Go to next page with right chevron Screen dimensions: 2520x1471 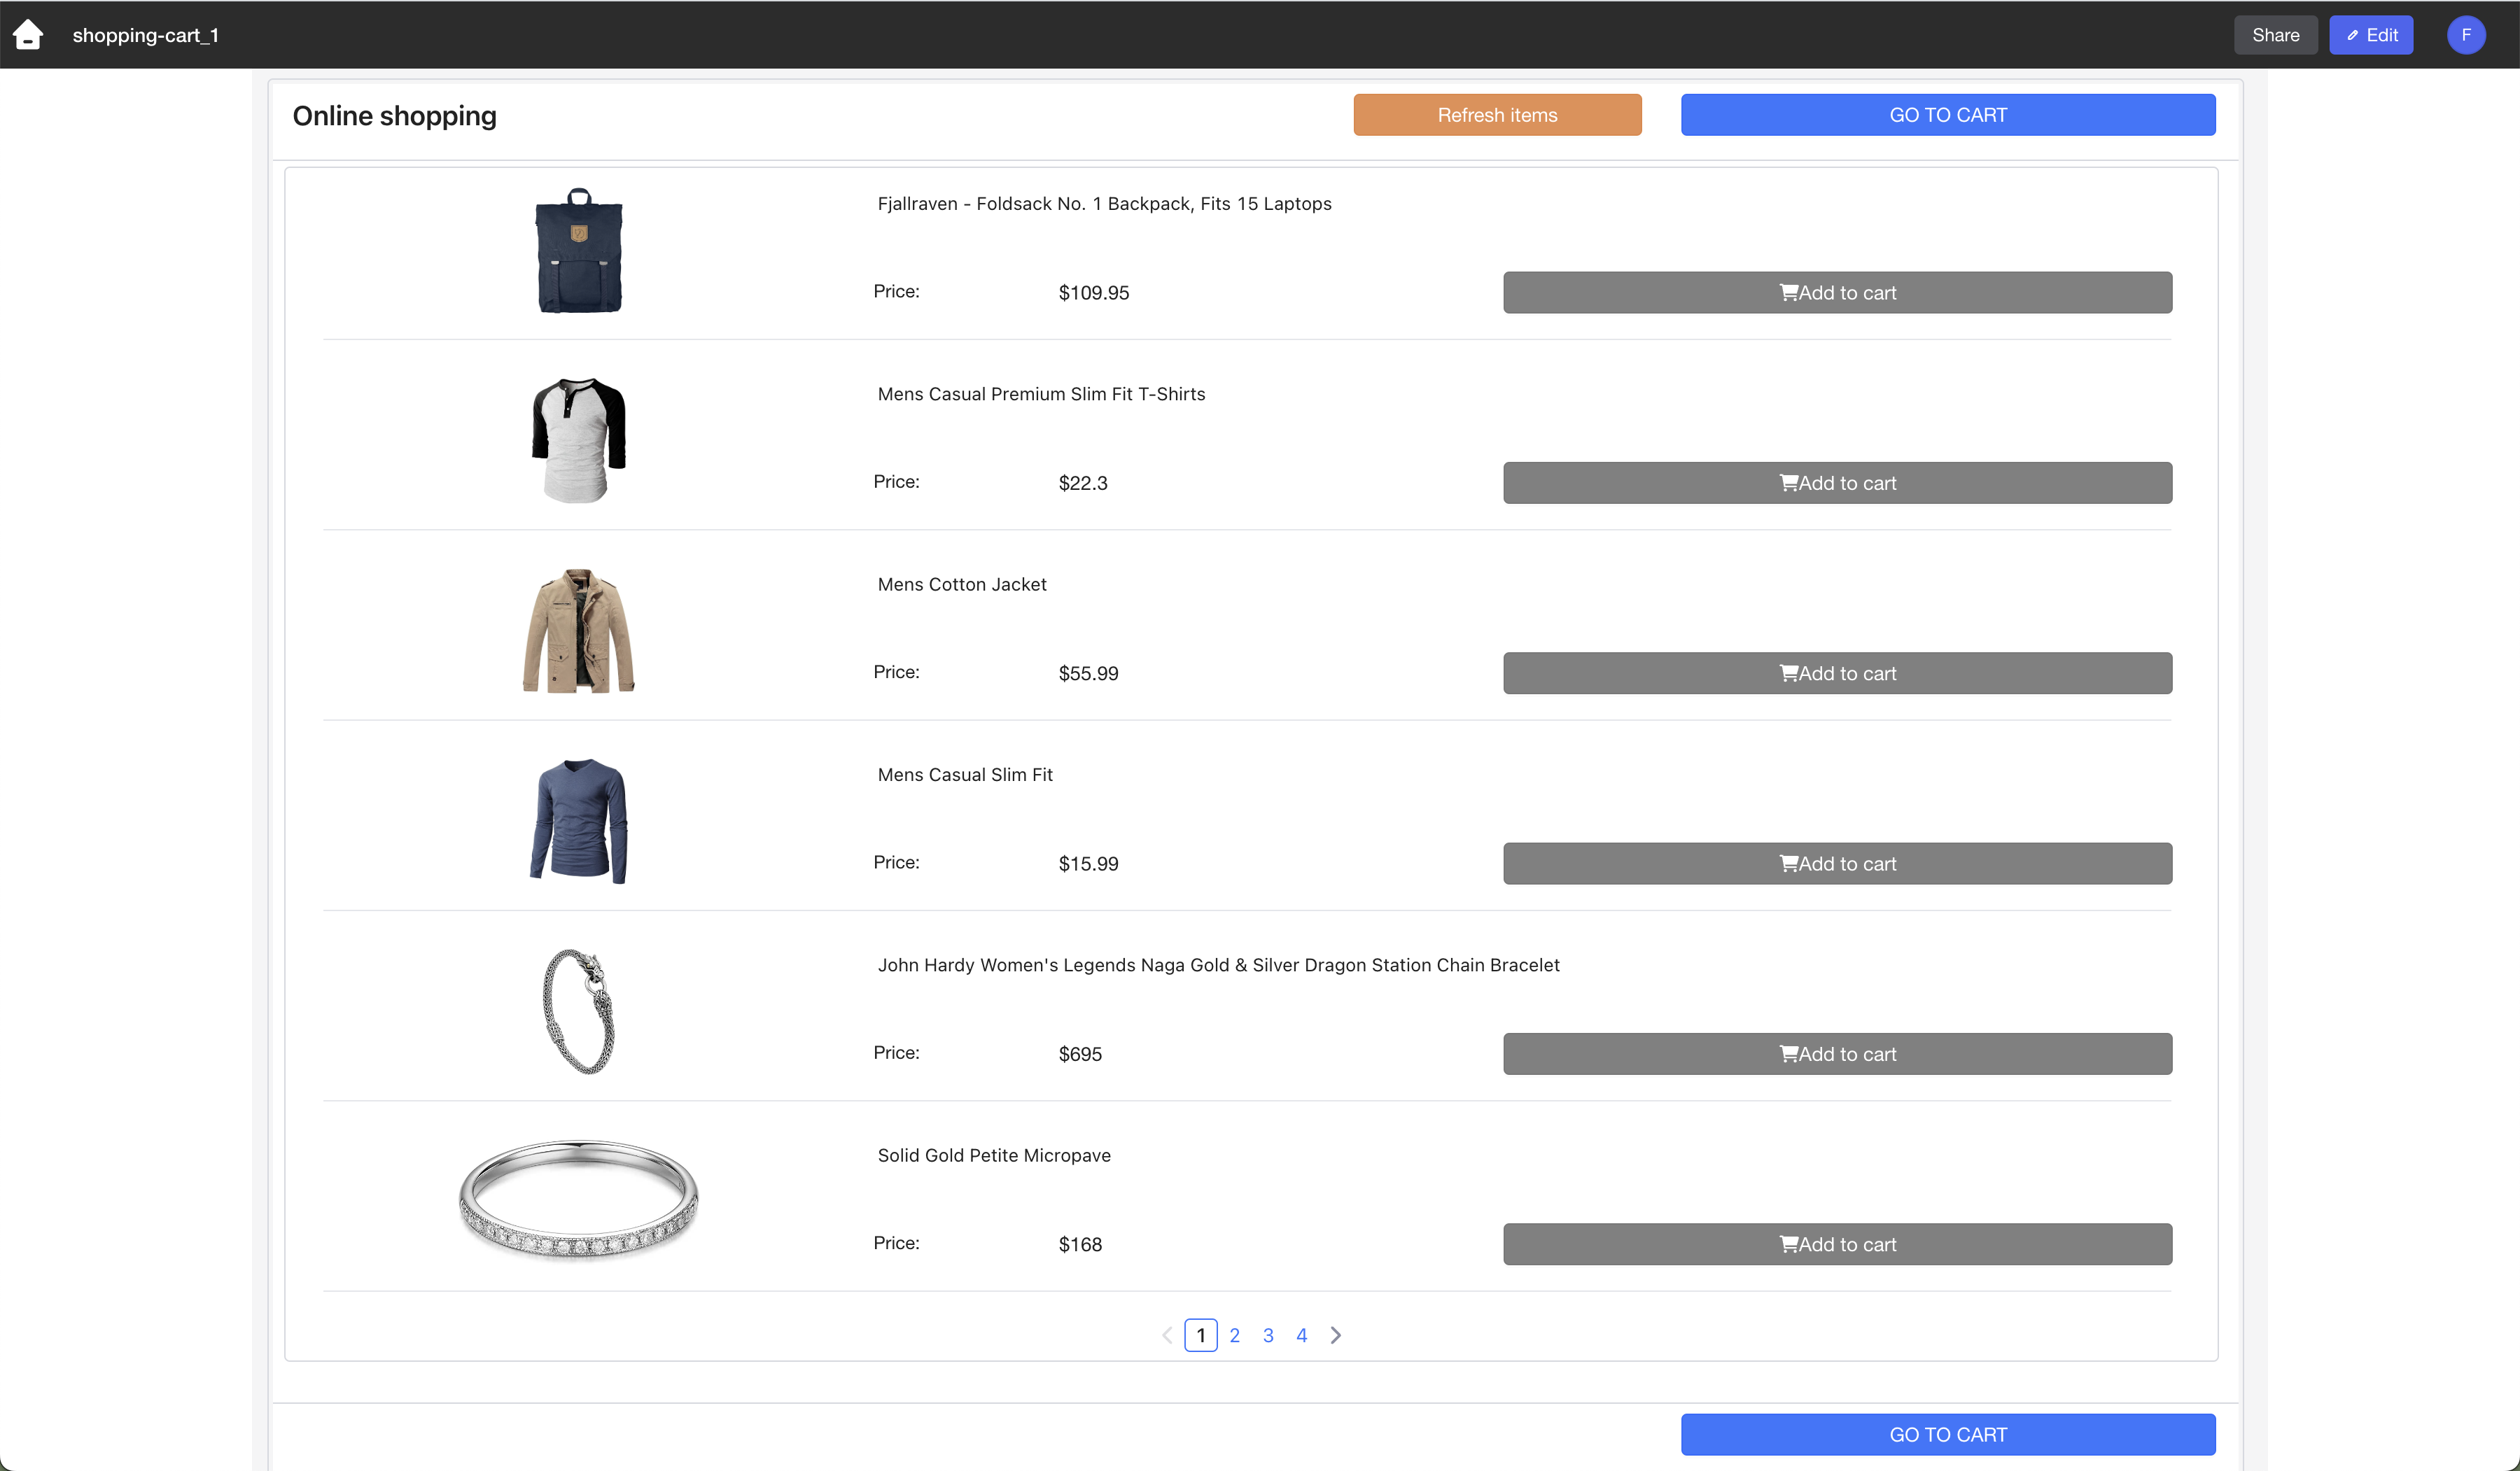coord(1335,1335)
